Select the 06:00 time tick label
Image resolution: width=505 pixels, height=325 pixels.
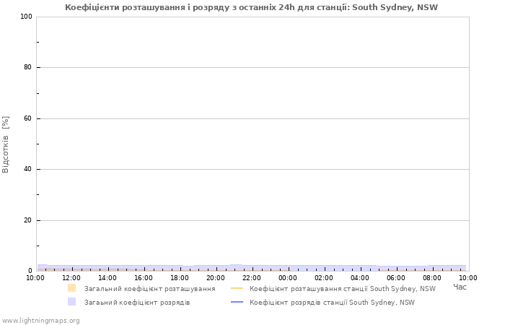pos(396,277)
